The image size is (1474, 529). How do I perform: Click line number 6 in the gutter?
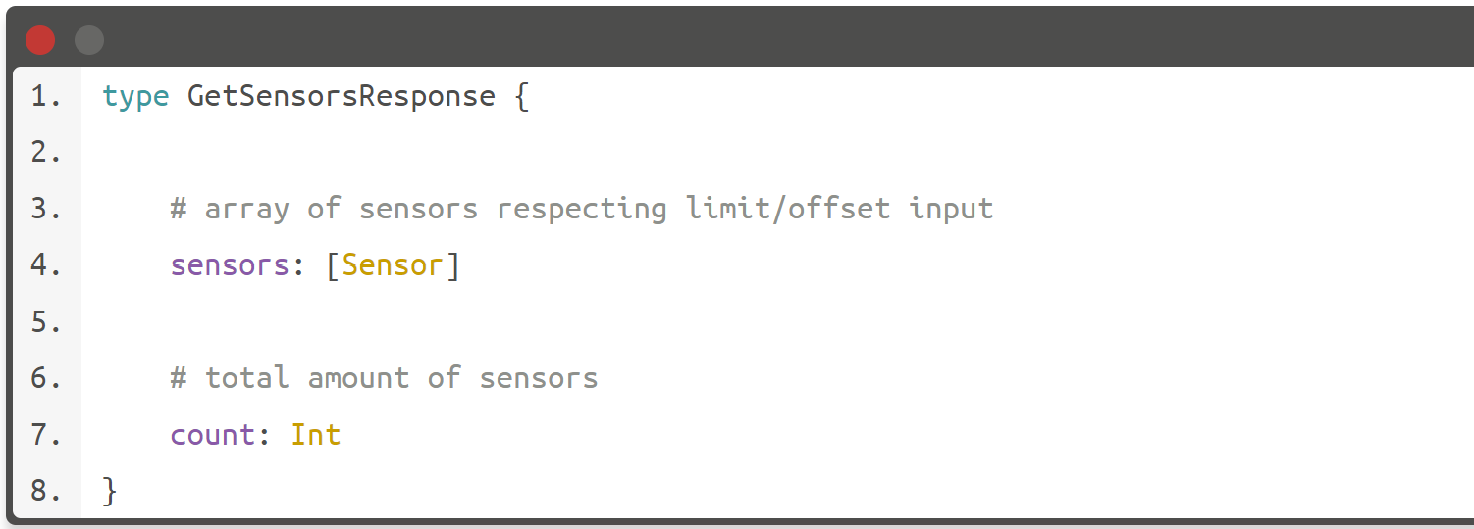point(45,378)
